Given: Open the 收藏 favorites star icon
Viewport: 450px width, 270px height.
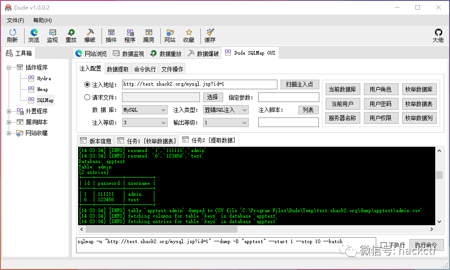Looking at the screenshot, I should pyautogui.click(x=189, y=32).
